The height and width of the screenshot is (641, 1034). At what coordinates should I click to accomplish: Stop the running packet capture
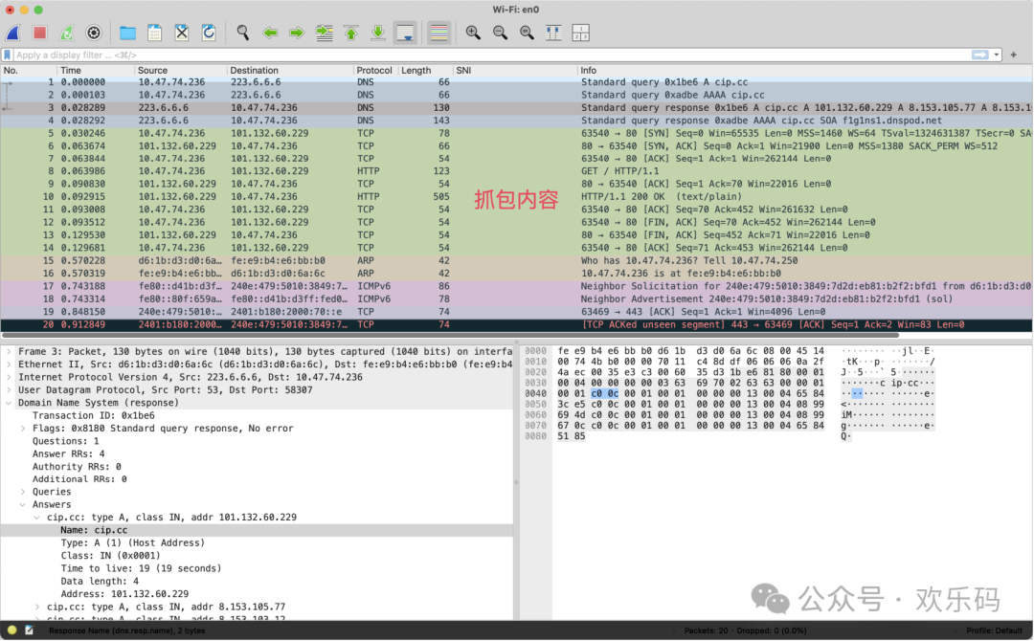point(40,33)
